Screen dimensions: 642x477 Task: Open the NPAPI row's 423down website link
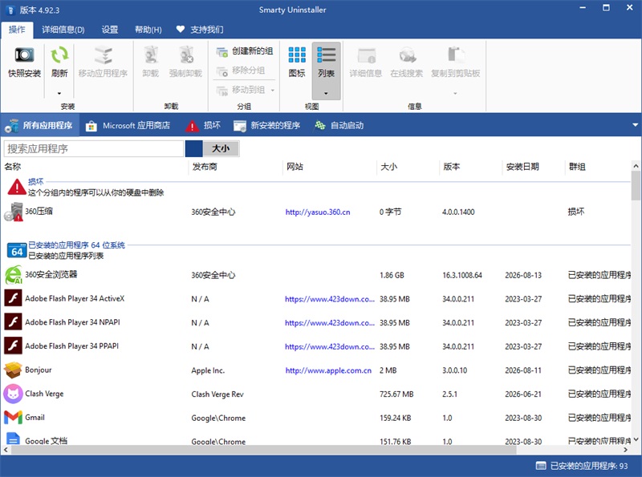point(330,323)
